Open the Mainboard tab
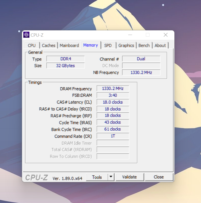The height and width of the screenshot is (203, 201). point(69,46)
